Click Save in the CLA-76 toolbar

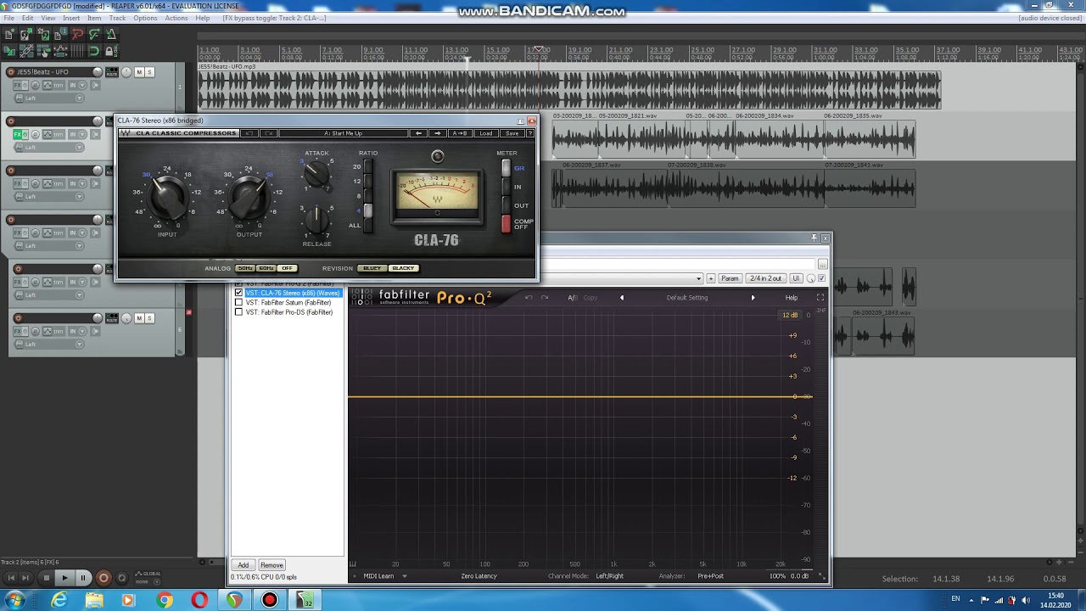click(x=512, y=133)
